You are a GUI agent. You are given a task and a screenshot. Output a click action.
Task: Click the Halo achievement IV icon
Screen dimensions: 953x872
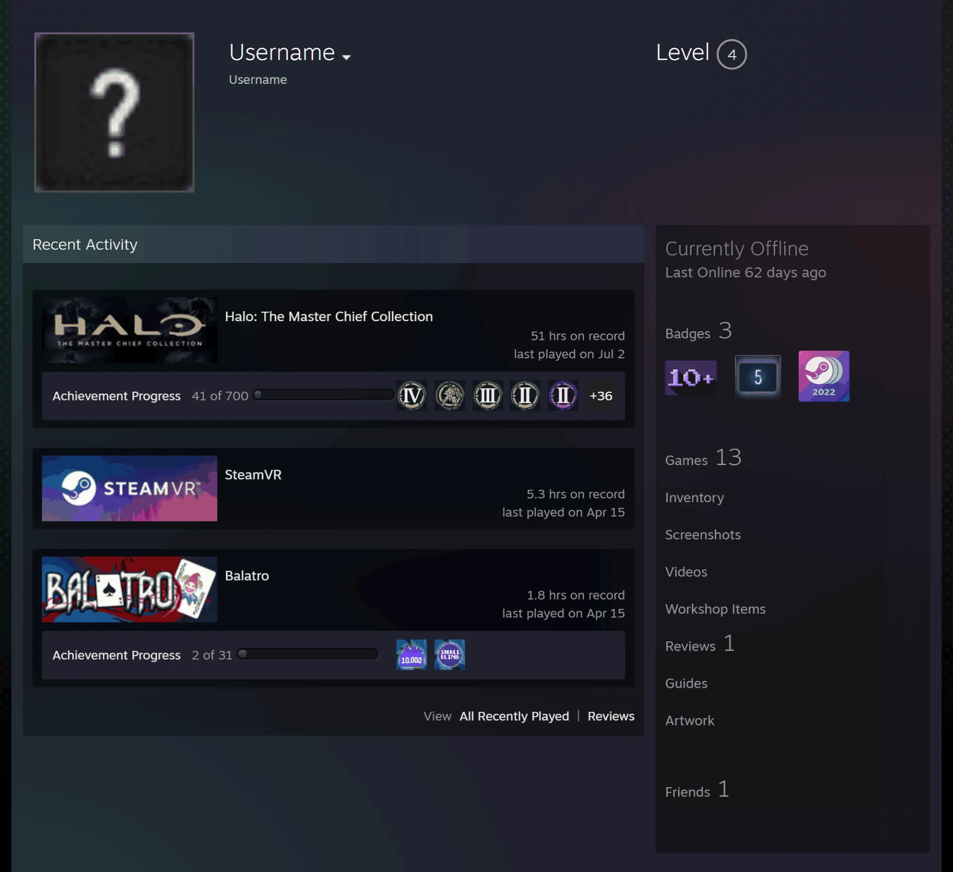coord(411,396)
